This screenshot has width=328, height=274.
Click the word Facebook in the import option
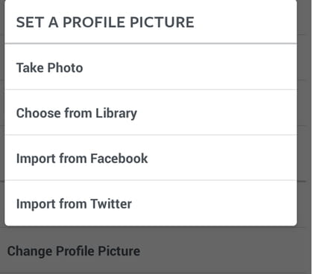pos(119,159)
